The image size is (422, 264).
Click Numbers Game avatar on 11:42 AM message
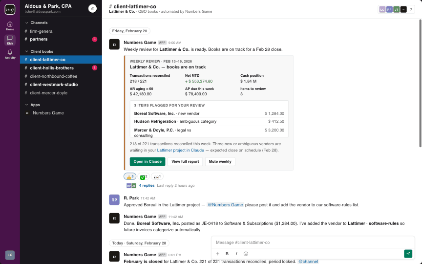pos(114,218)
